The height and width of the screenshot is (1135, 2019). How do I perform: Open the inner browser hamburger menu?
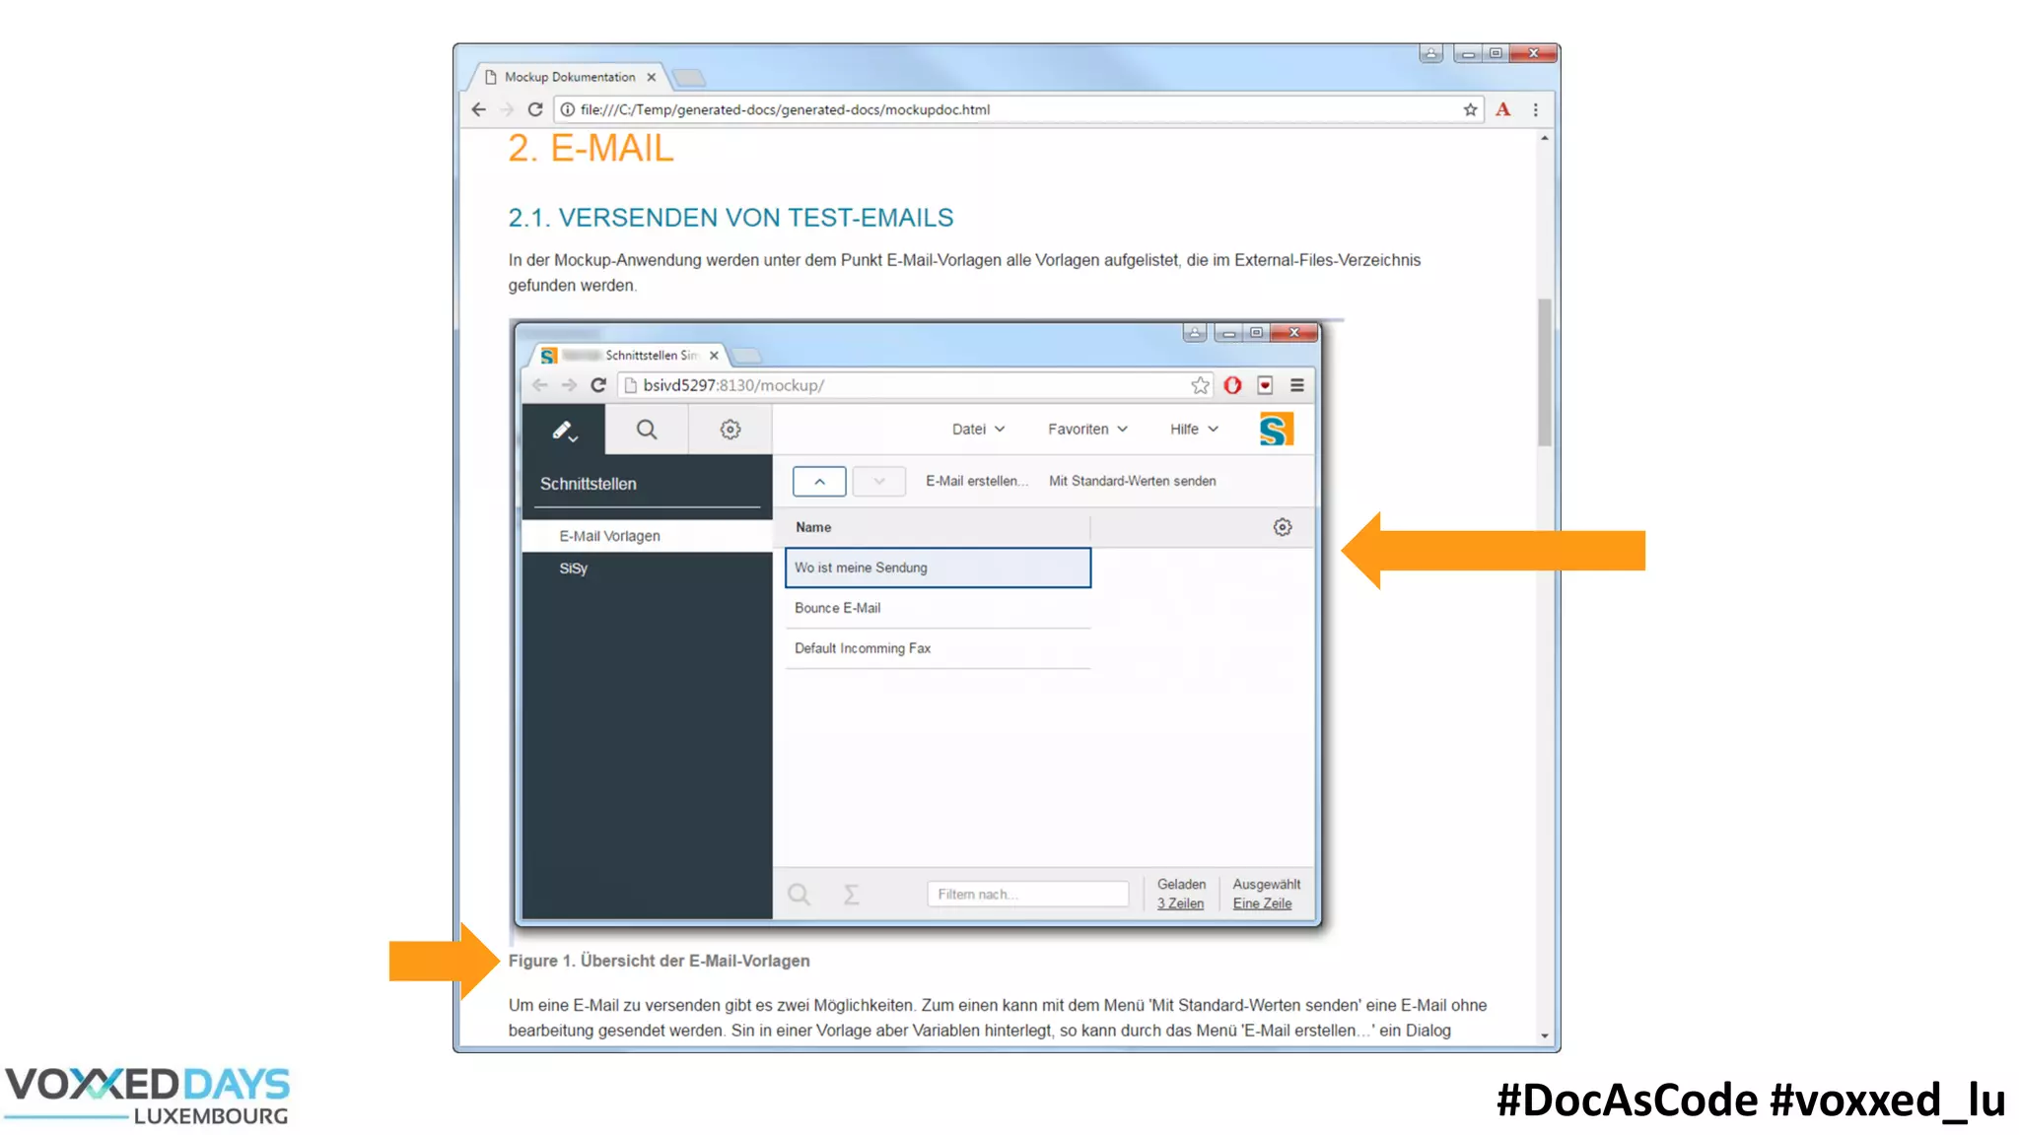point(1297,385)
